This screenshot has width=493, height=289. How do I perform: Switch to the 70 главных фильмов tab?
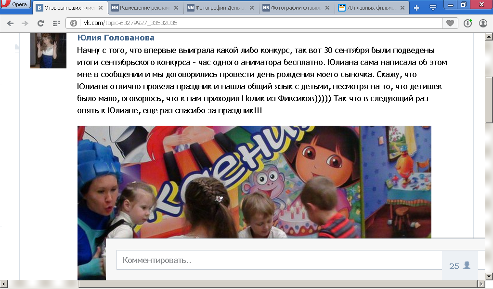pos(372,8)
